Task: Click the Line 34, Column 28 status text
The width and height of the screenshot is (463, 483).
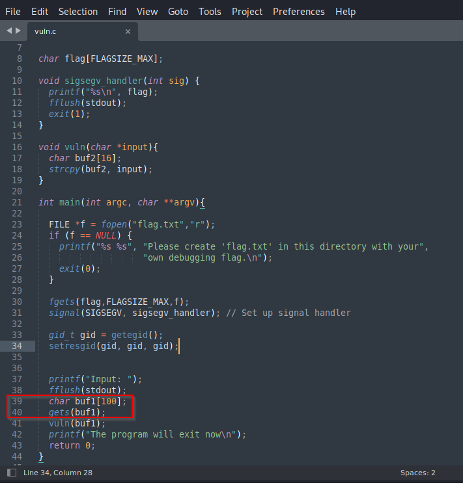Action: pos(58,473)
